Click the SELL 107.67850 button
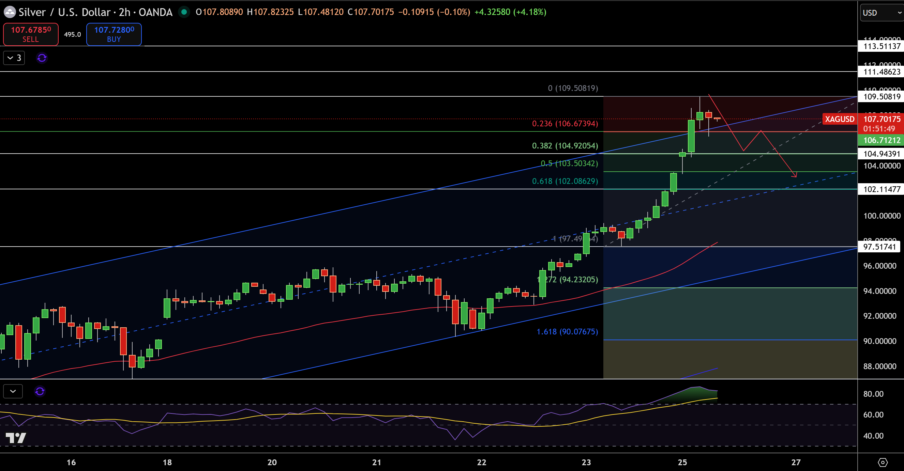 pos(31,34)
